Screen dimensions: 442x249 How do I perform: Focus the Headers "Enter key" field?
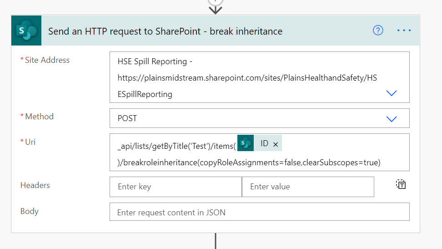(x=176, y=187)
